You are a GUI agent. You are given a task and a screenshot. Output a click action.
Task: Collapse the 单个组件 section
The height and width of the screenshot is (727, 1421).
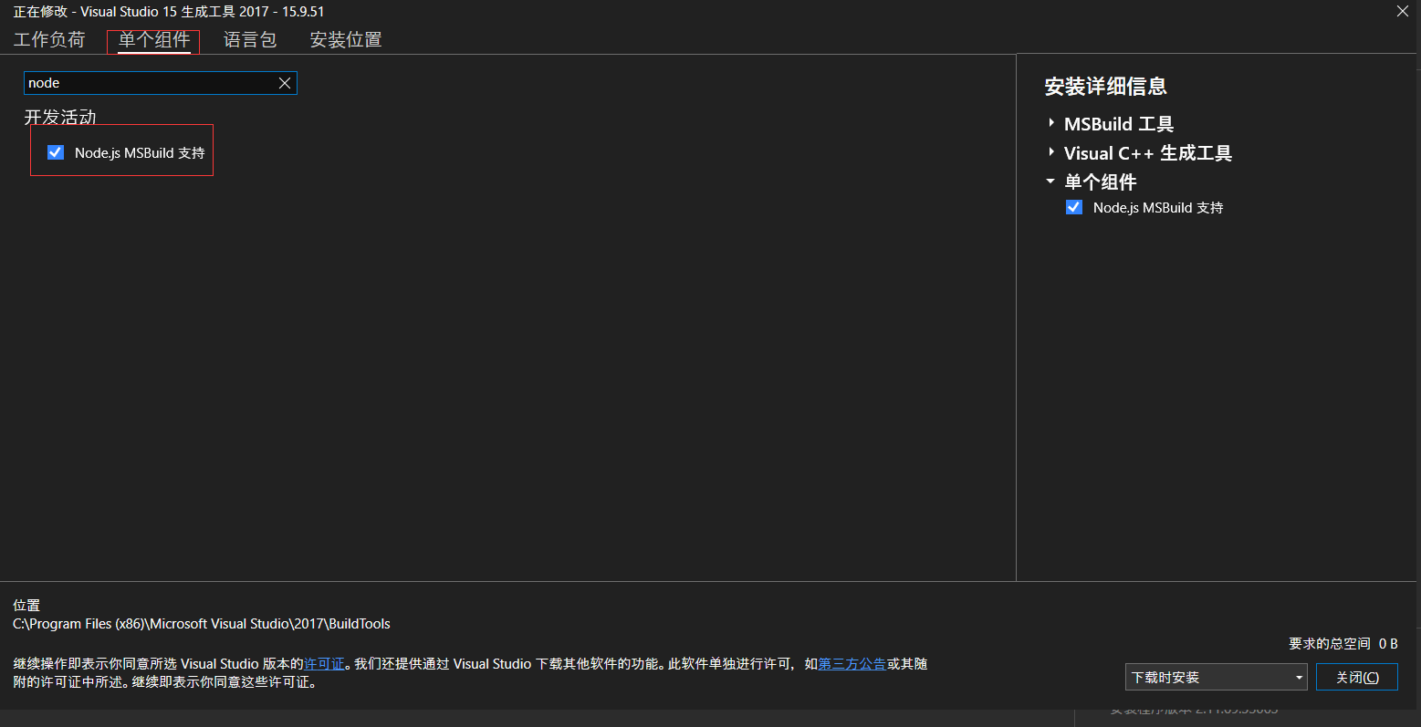[x=1050, y=181]
